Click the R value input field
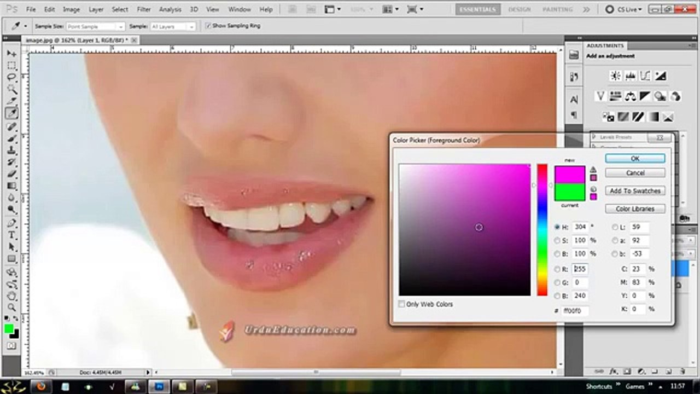Image resolution: width=700 pixels, height=394 pixels. pyautogui.click(x=580, y=269)
